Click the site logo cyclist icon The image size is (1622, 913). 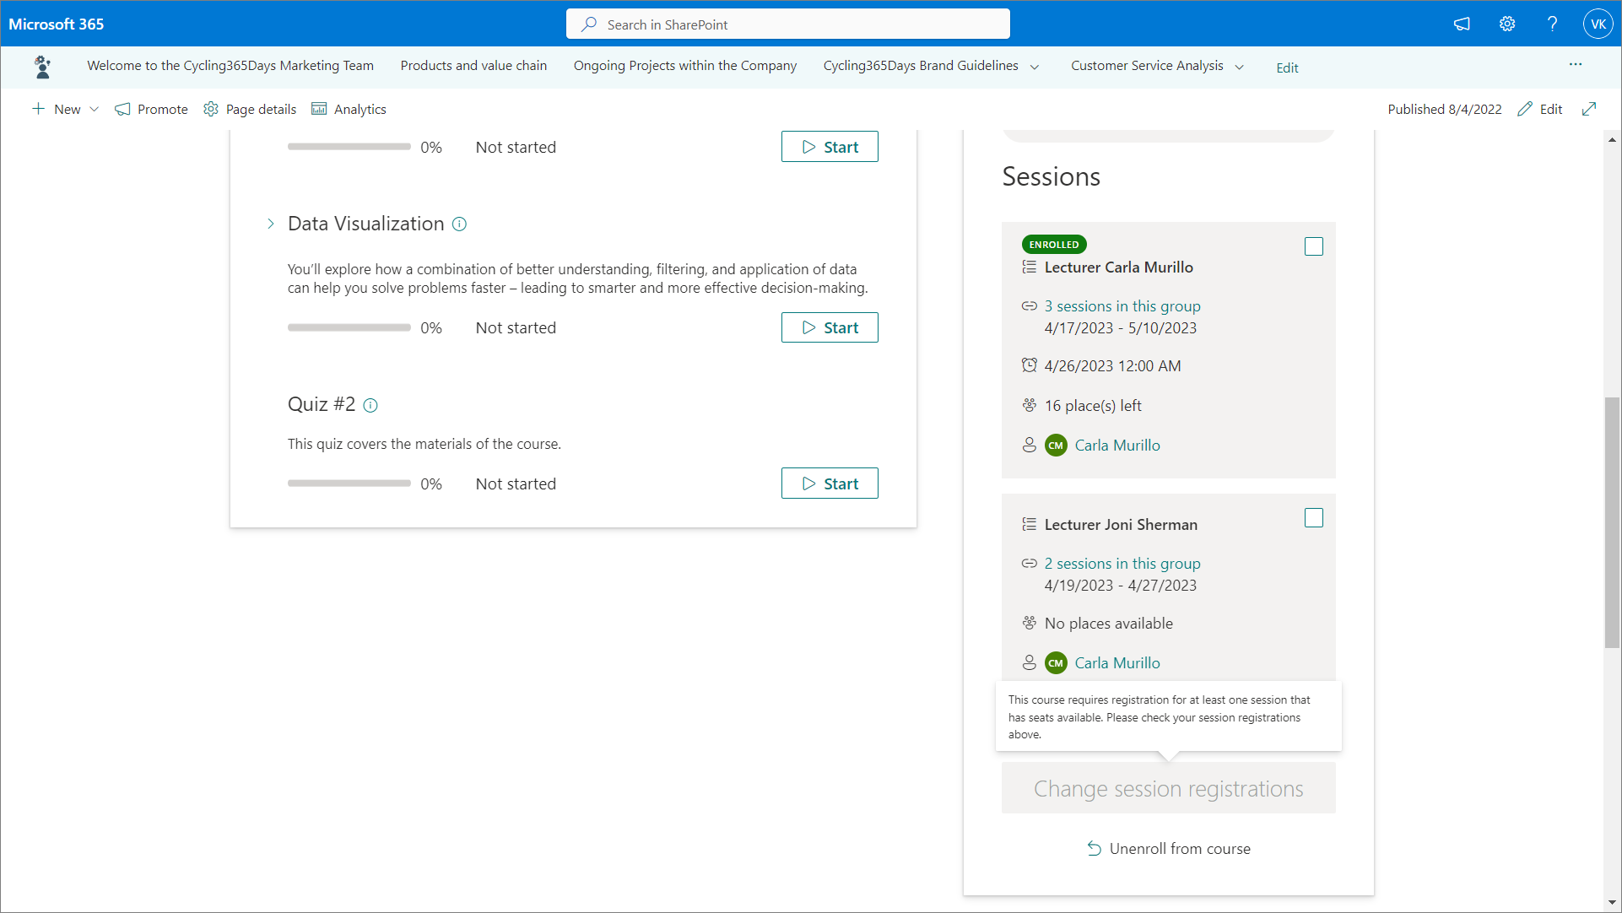click(42, 66)
